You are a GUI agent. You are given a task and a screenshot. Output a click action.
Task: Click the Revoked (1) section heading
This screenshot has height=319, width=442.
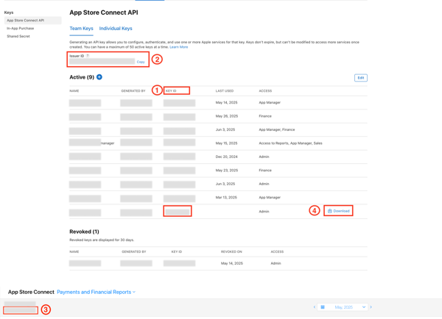(84, 232)
